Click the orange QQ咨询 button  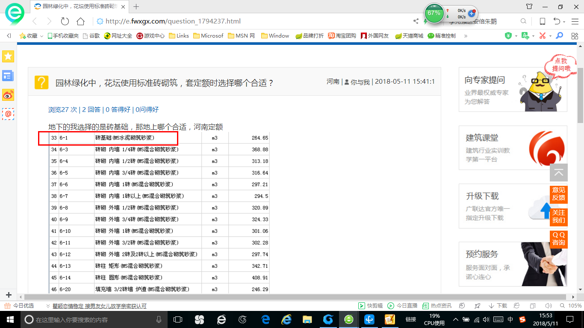559,239
